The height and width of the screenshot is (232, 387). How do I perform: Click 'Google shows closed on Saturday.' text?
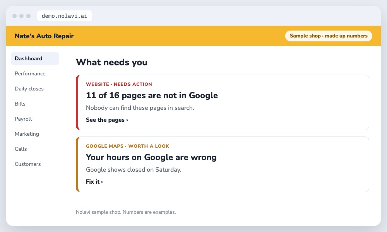pos(134,170)
